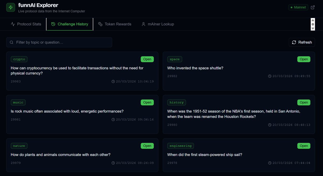Screen dimensions: 323x176
Task: Open the plants and animals communicate question
Action: [61, 155]
